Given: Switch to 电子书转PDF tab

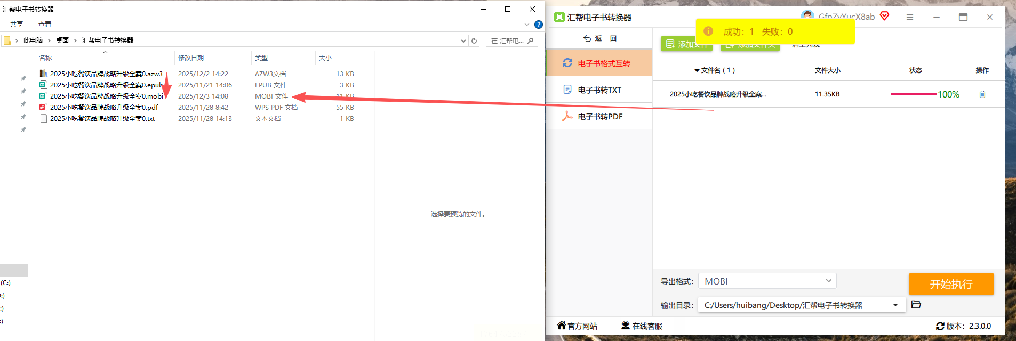Looking at the screenshot, I should coord(599,116).
